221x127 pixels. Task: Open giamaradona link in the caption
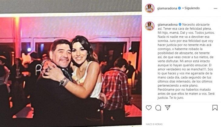tap(168, 25)
